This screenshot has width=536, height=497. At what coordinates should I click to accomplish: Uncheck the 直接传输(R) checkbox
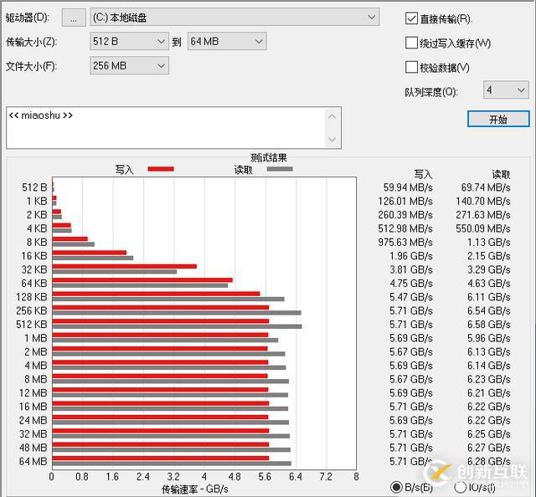[411, 18]
